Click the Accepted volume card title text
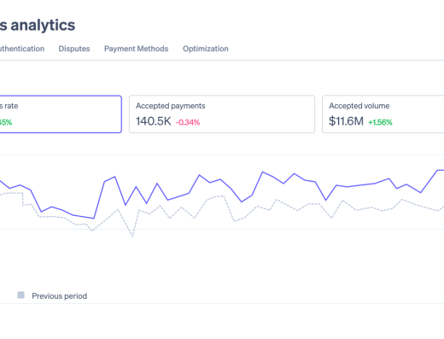 coord(359,106)
